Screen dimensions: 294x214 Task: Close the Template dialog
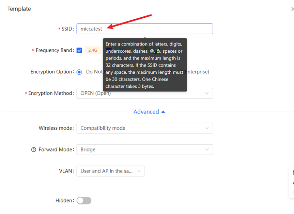(292, 9)
